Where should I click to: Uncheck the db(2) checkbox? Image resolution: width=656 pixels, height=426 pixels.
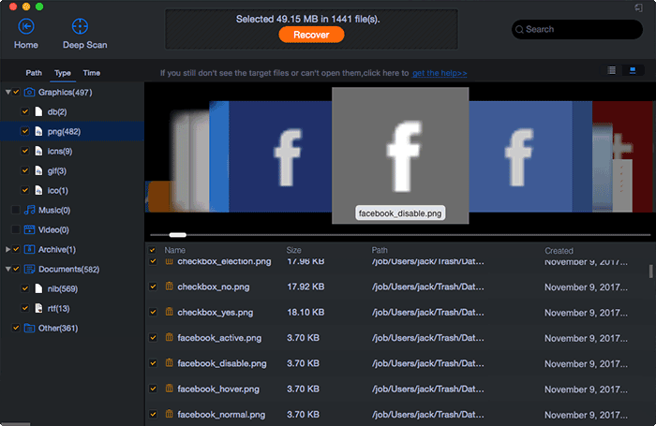click(x=25, y=111)
